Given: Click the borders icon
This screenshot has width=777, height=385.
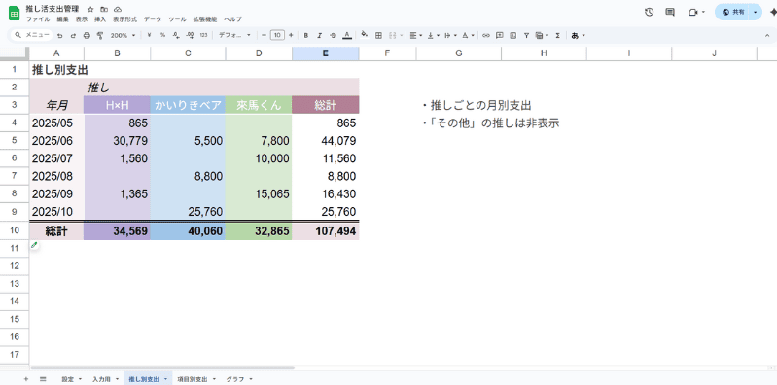Looking at the screenshot, I should coord(378,35).
